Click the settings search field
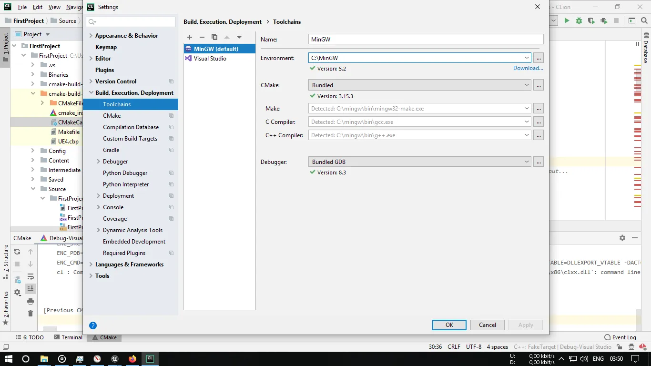 tap(131, 22)
